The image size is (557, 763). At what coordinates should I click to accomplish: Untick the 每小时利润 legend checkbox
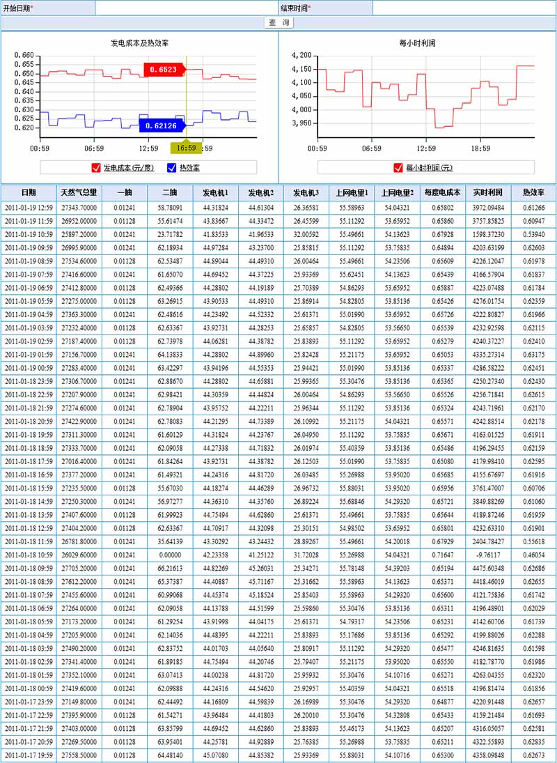[x=398, y=168]
